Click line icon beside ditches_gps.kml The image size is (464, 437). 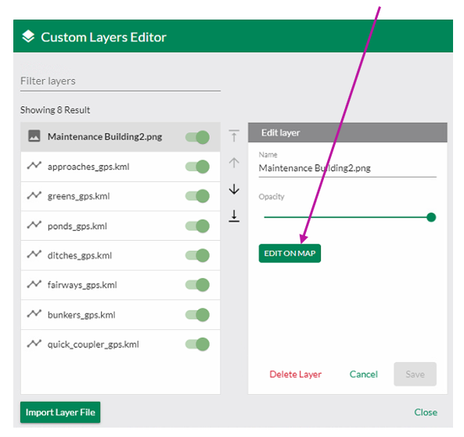34,254
